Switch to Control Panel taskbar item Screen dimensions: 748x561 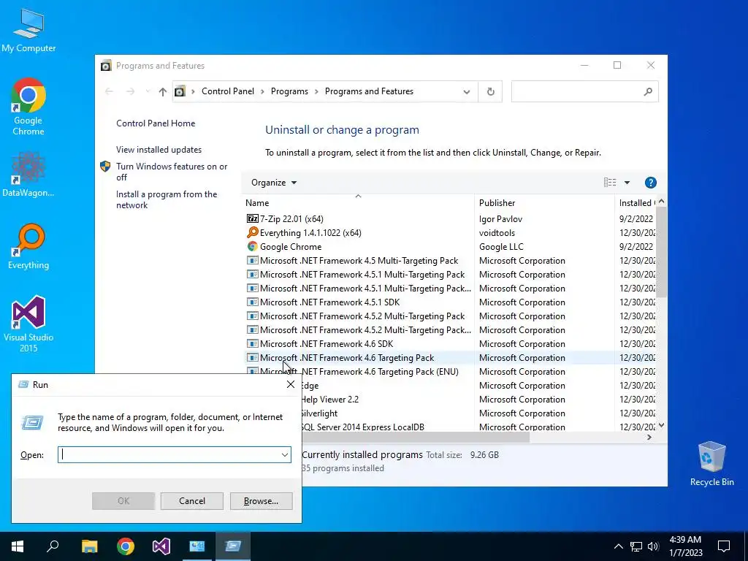pyautogui.click(x=197, y=546)
